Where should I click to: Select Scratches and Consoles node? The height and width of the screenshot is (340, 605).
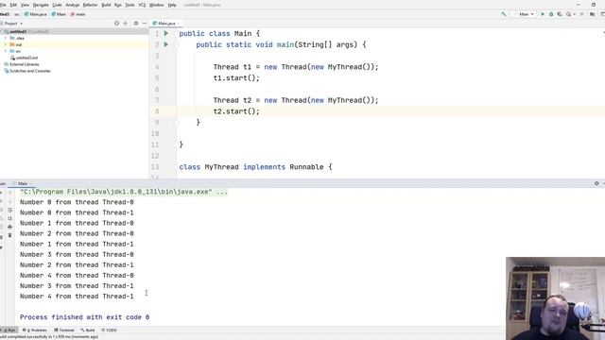(x=27, y=71)
